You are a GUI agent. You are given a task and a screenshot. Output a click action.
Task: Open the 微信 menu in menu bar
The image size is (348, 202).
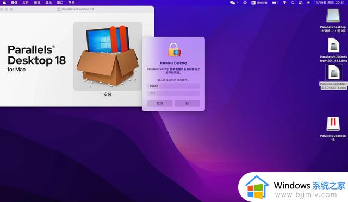14,3
